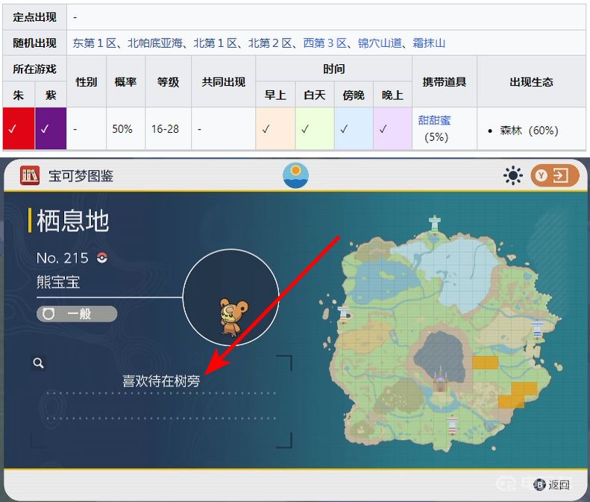Screen dimensions: 590x502
Task: Click the 16-28 level cell
Action: coord(168,128)
